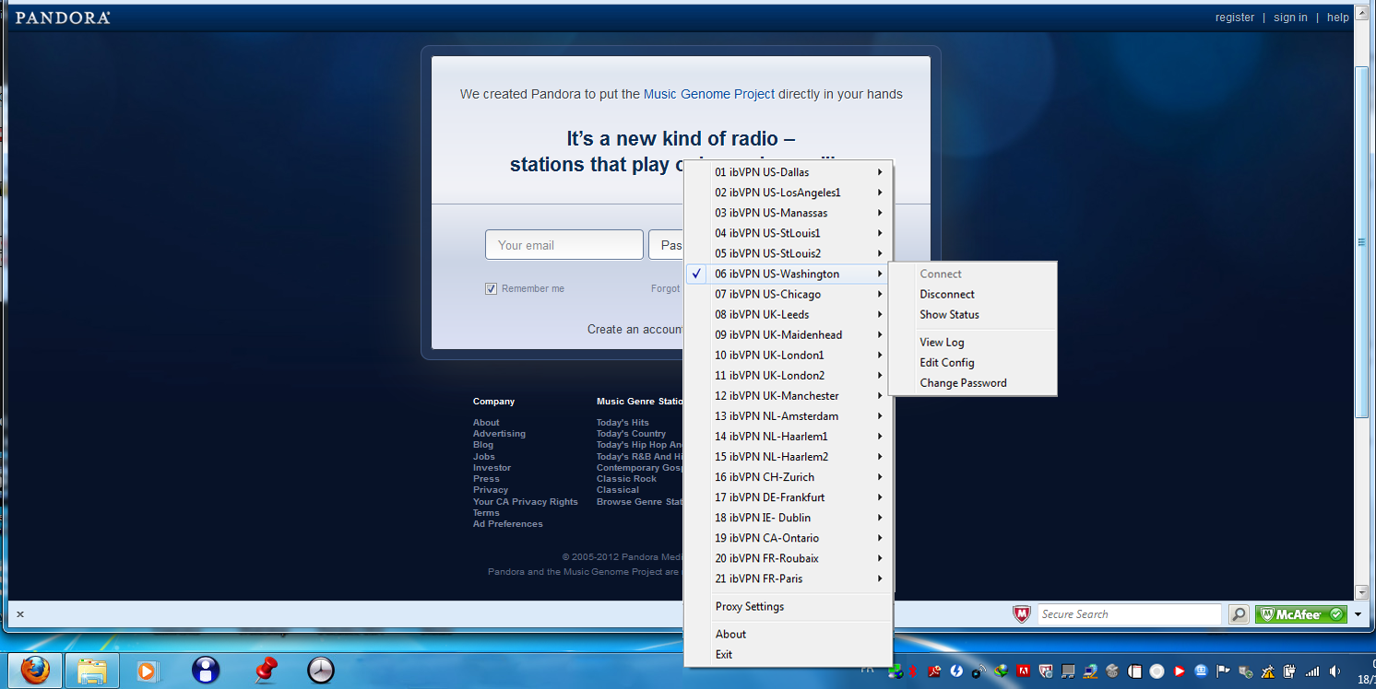Image resolution: width=1376 pixels, height=689 pixels.
Task: Select 06 ibVPN US-Washington checked entry
Action: coord(789,274)
